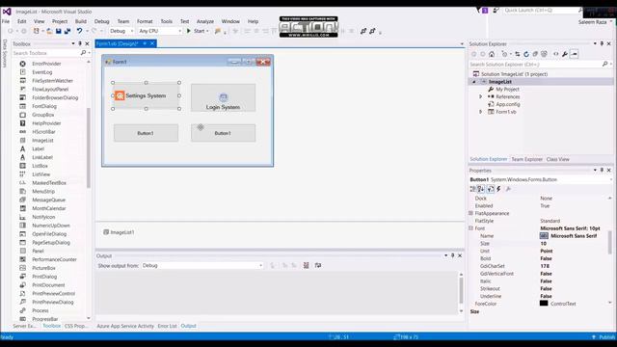Click the Save All toolbar icon
This screenshot has height=347, width=617.
(67, 31)
